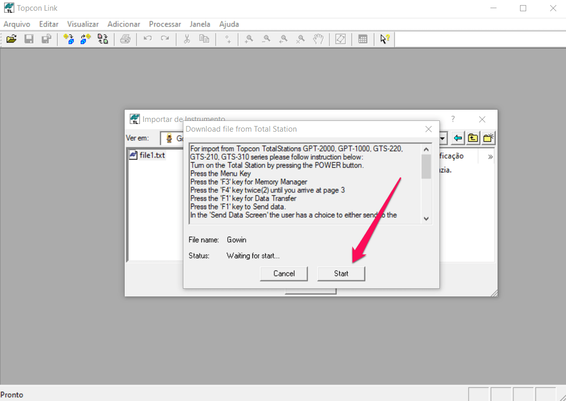The image size is (566, 401).
Task: Click the Open file folder icon
Action: (12, 39)
